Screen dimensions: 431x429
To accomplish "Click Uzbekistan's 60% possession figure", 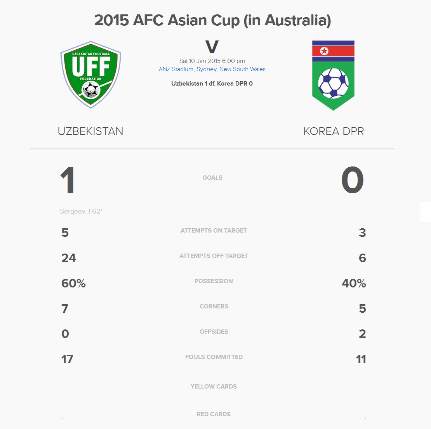I will point(73,283).
